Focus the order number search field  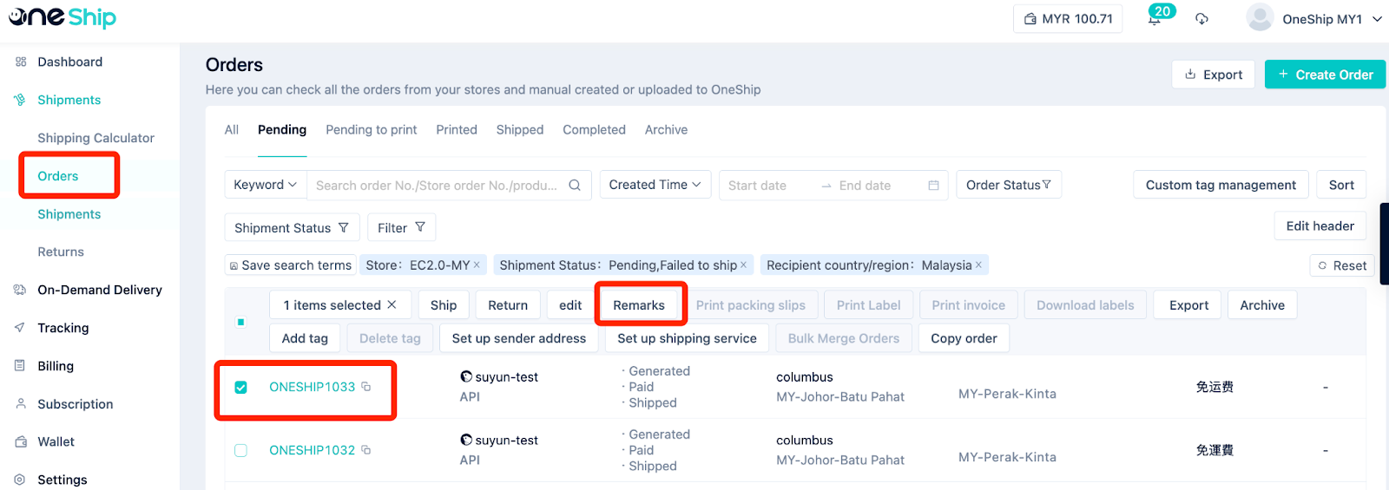[437, 186]
